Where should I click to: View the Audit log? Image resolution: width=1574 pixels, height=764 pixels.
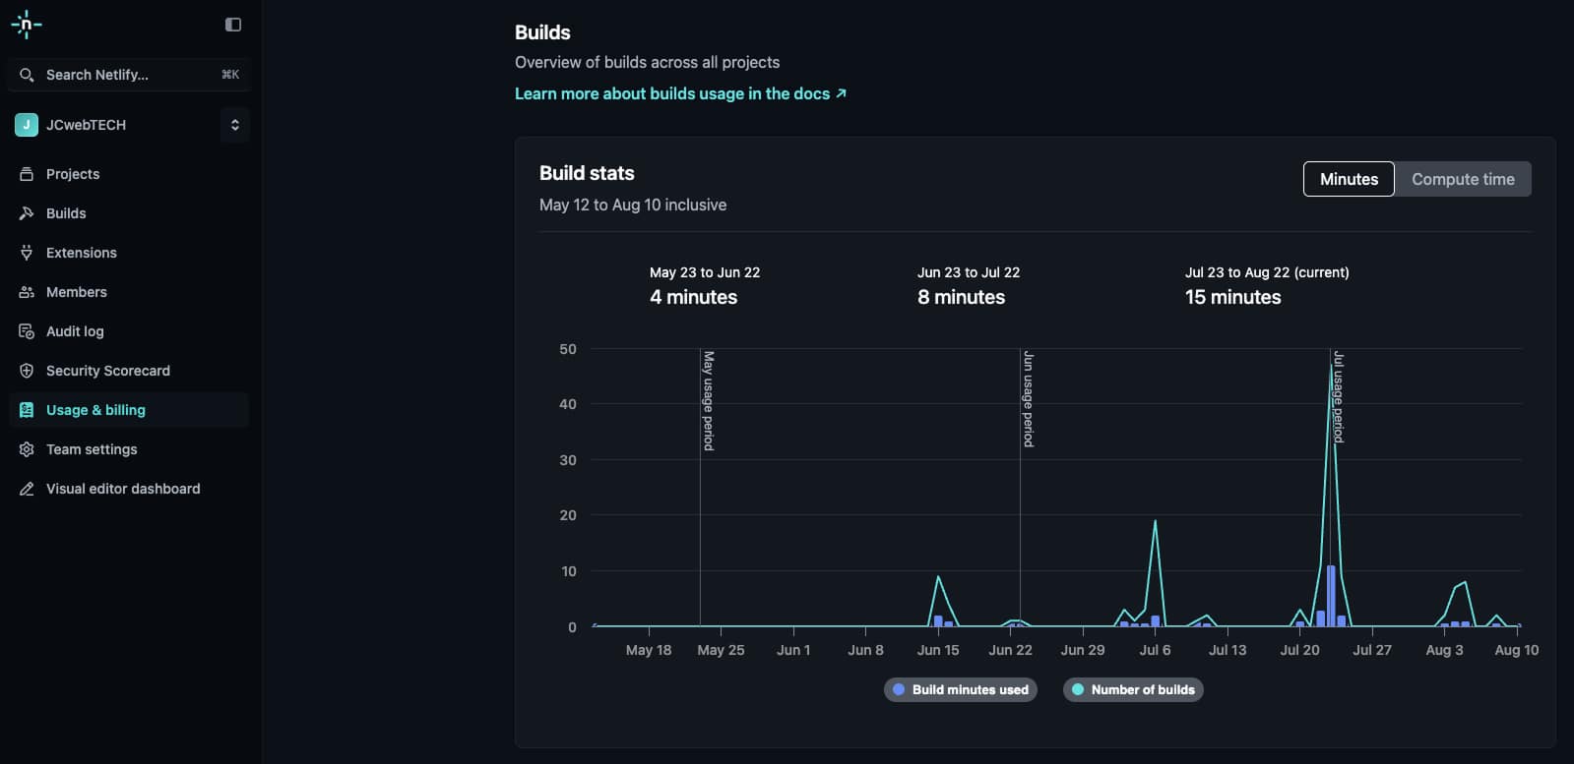coord(129,331)
